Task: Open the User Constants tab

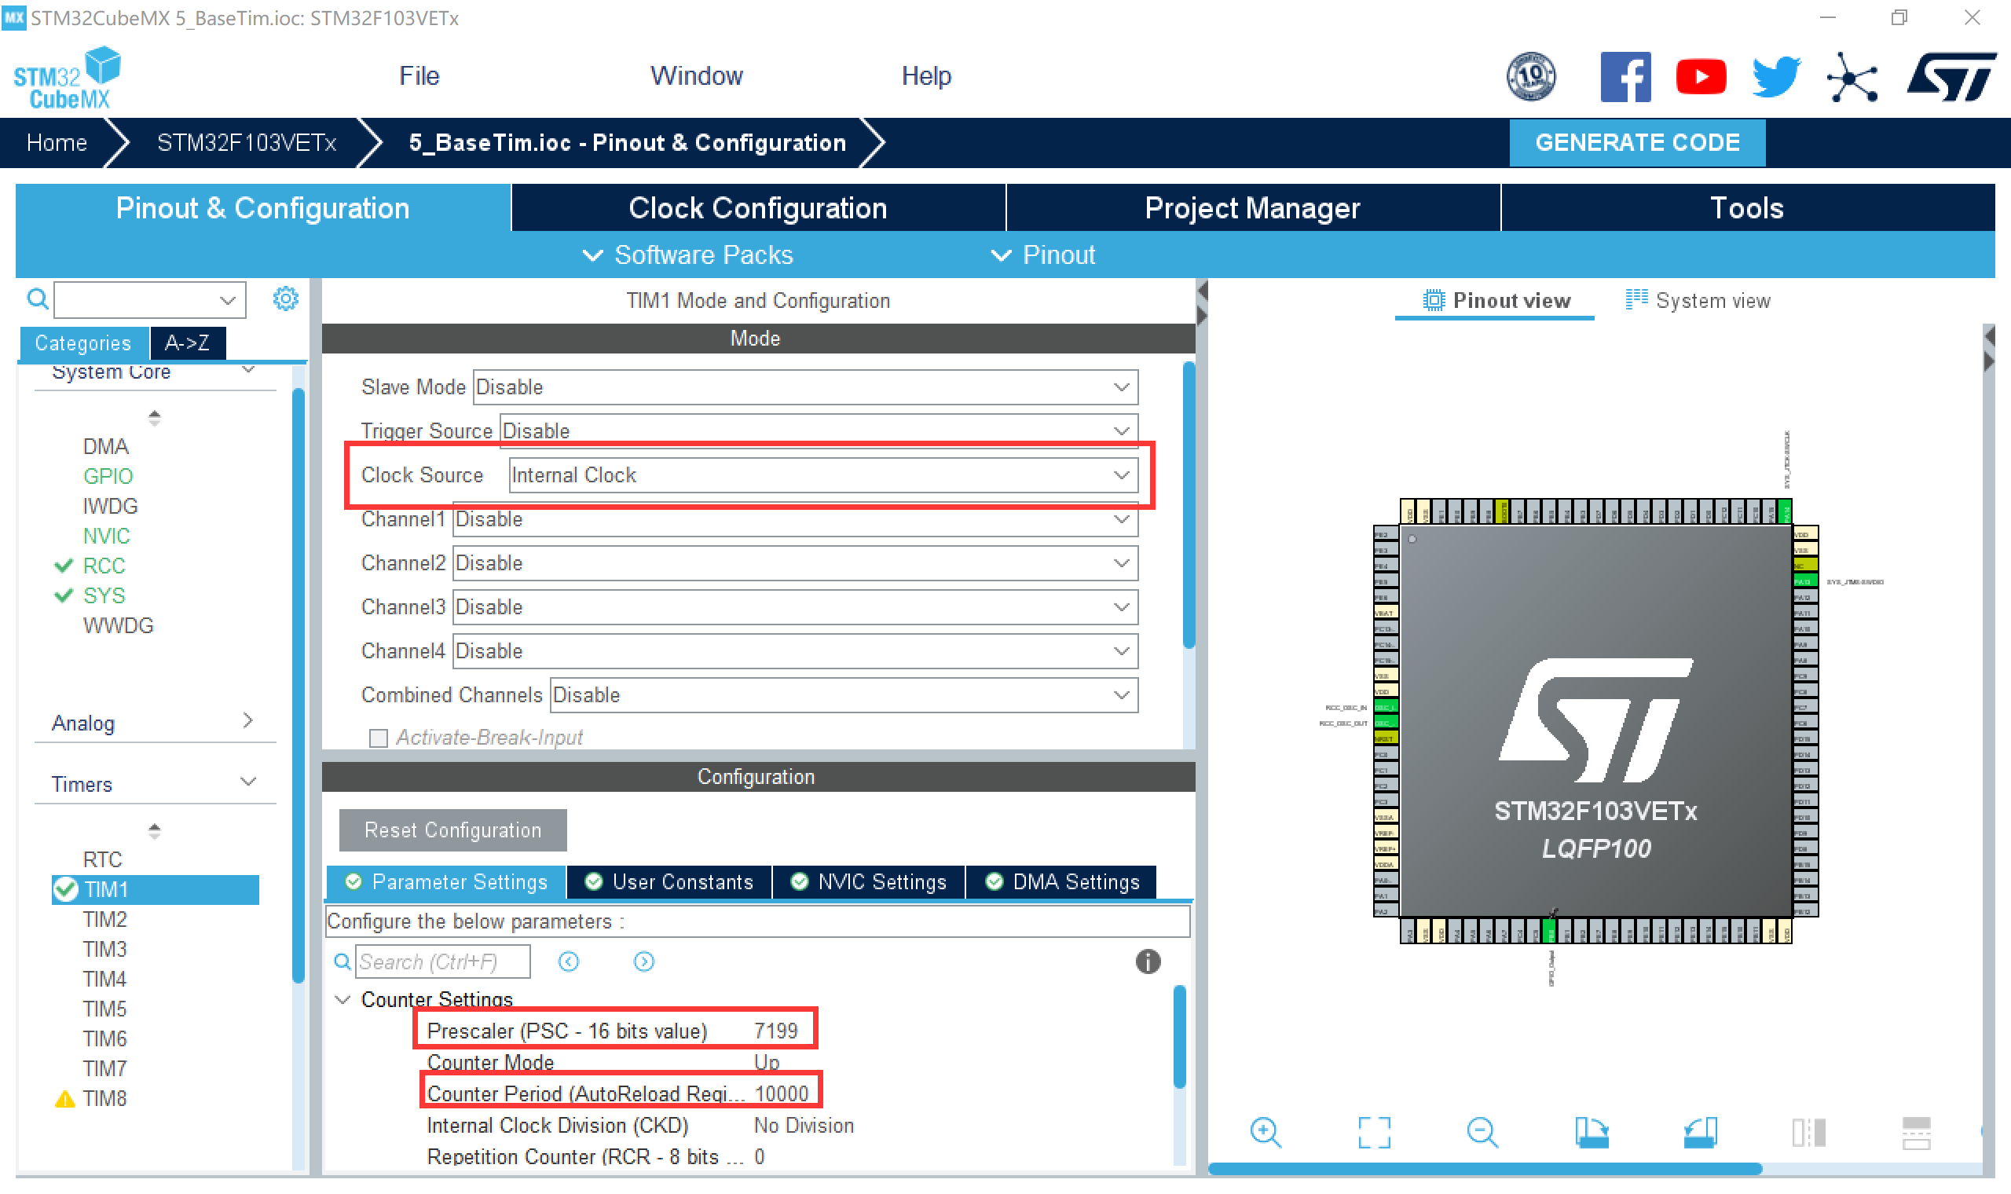Action: click(669, 883)
